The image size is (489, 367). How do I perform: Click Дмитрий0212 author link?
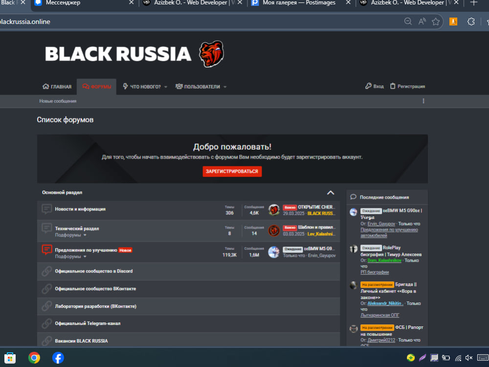[381, 340]
